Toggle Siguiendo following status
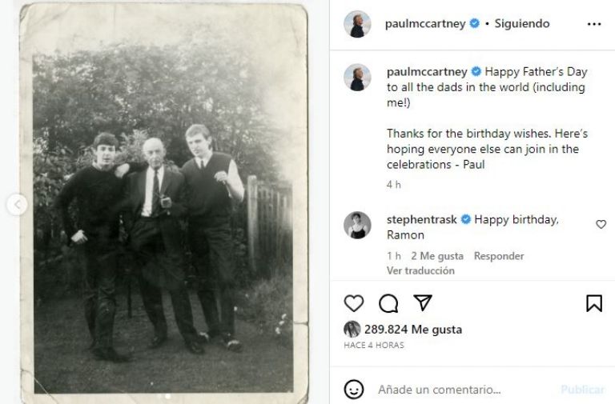615x404 pixels. pyautogui.click(x=522, y=24)
